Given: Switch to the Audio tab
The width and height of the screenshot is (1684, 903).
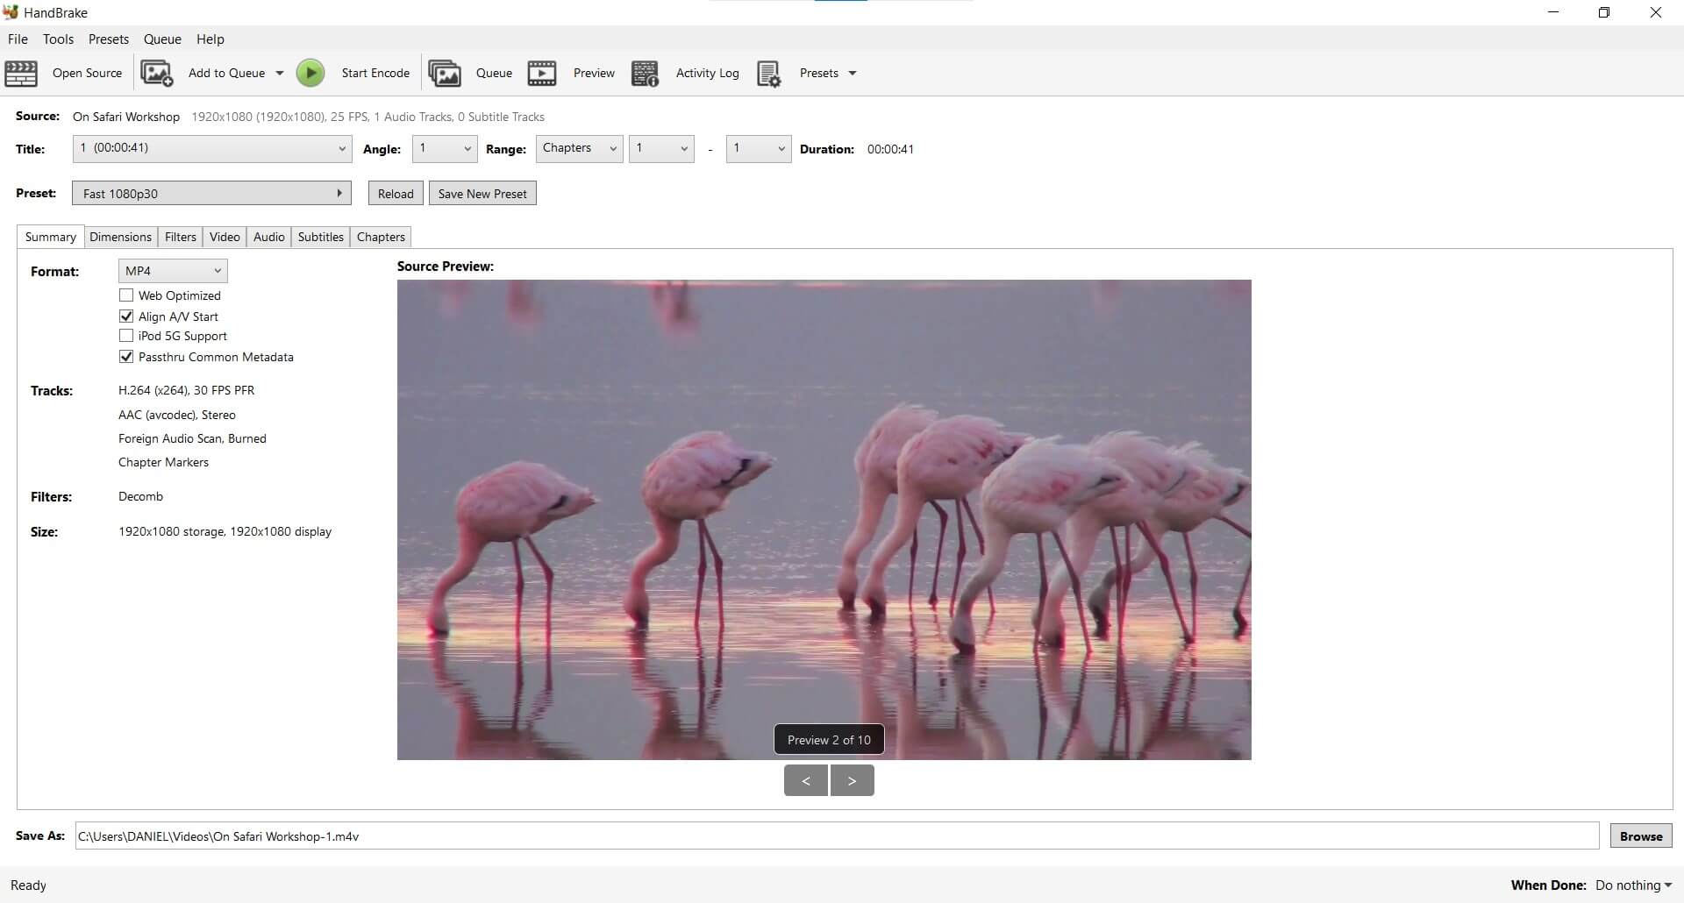Looking at the screenshot, I should pyautogui.click(x=269, y=237).
